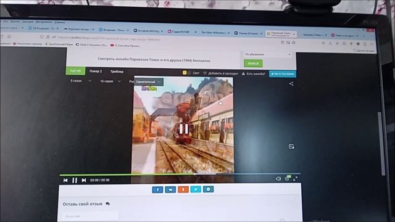Viewport: 395px width, 222px height.
Task: Open the Одноголосый voice-over dropdown
Action: pos(148,82)
